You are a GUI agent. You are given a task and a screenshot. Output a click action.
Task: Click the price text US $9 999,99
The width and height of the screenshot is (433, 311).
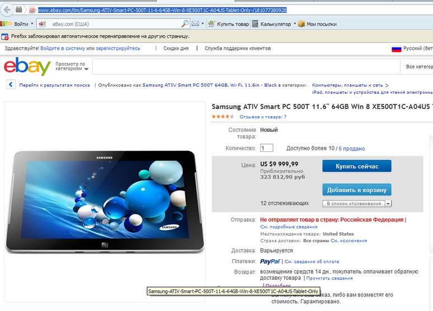279,164
